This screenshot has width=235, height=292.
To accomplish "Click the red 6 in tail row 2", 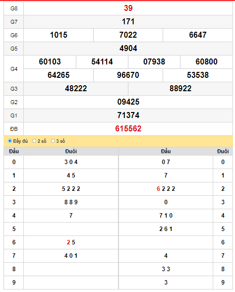I will 158,189.
